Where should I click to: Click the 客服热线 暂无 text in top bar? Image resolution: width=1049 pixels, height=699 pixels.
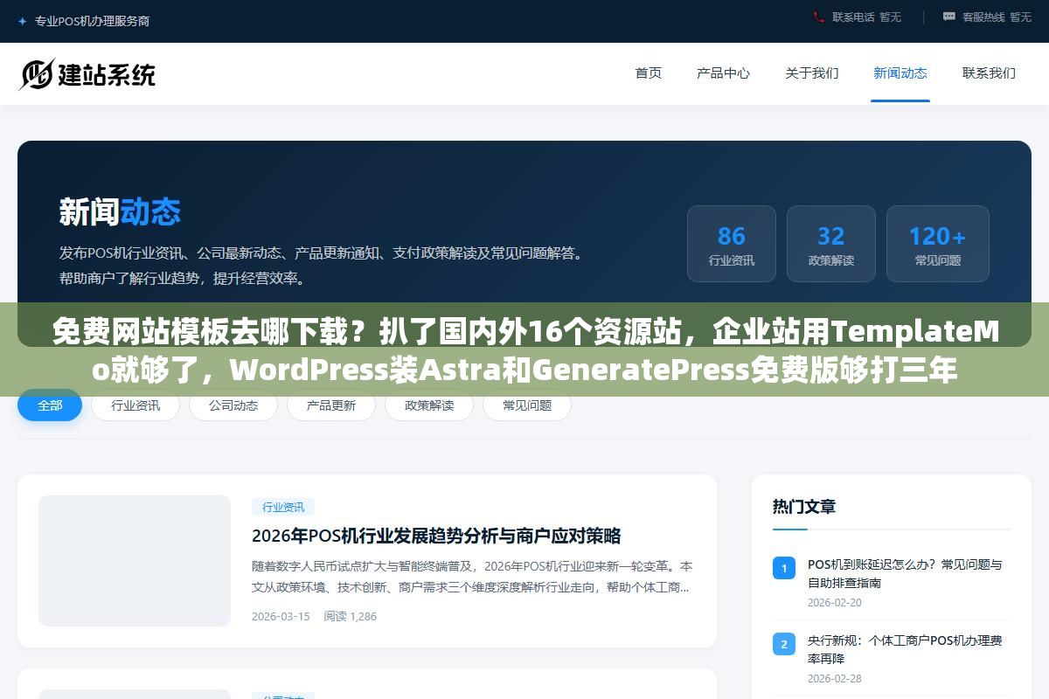tap(997, 17)
